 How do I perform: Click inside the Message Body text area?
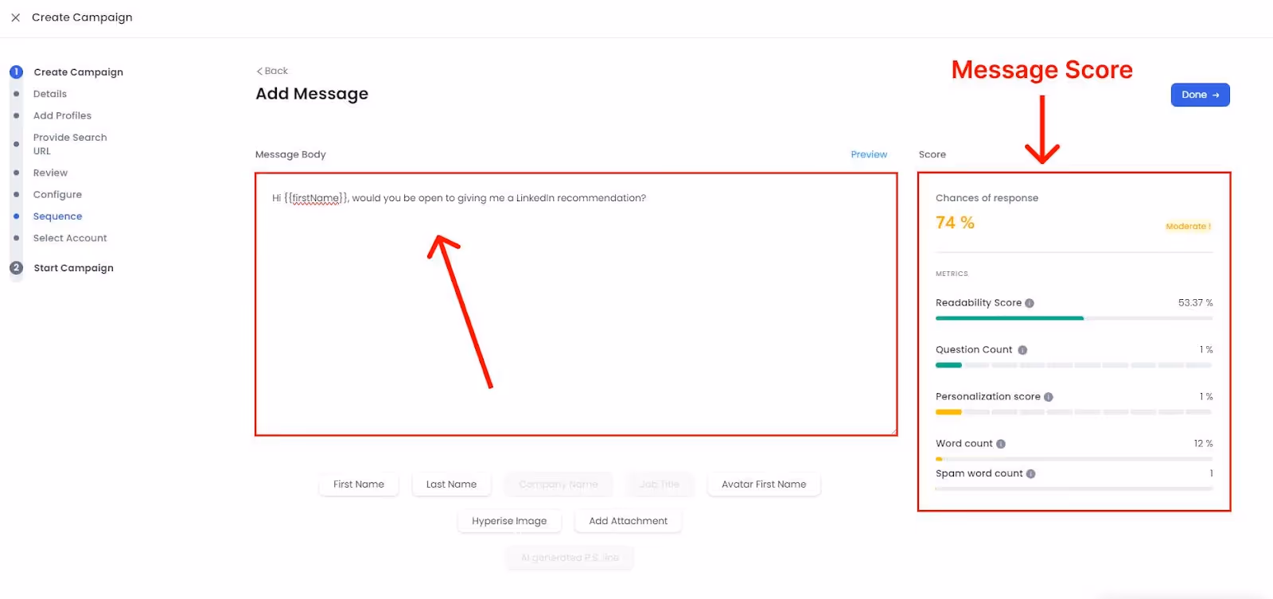(x=576, y=304)
